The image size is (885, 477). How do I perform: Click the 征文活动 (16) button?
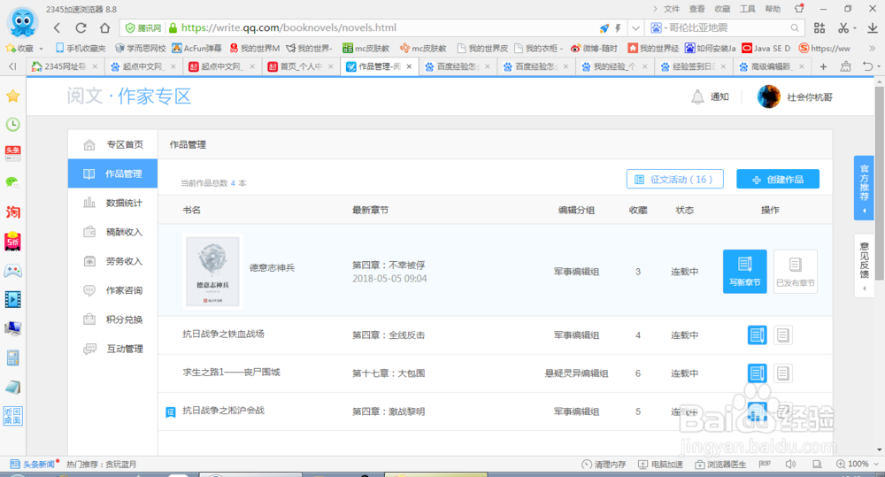pos(675,179)
